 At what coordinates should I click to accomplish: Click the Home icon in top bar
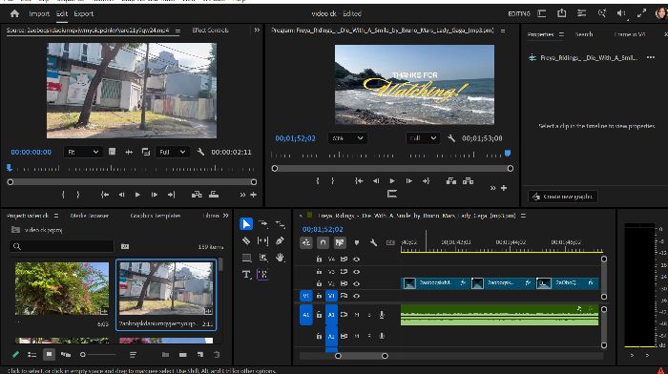pos(15,13)
